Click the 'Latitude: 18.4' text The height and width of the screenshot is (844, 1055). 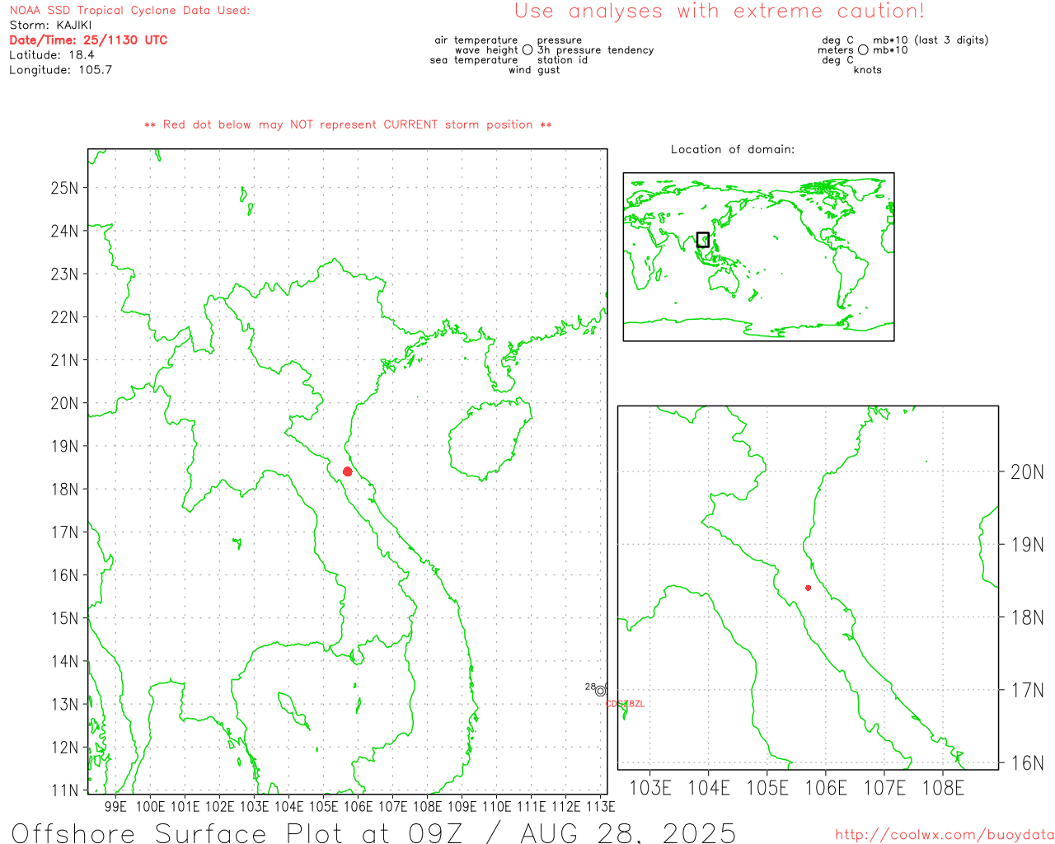tap(52, 55)
